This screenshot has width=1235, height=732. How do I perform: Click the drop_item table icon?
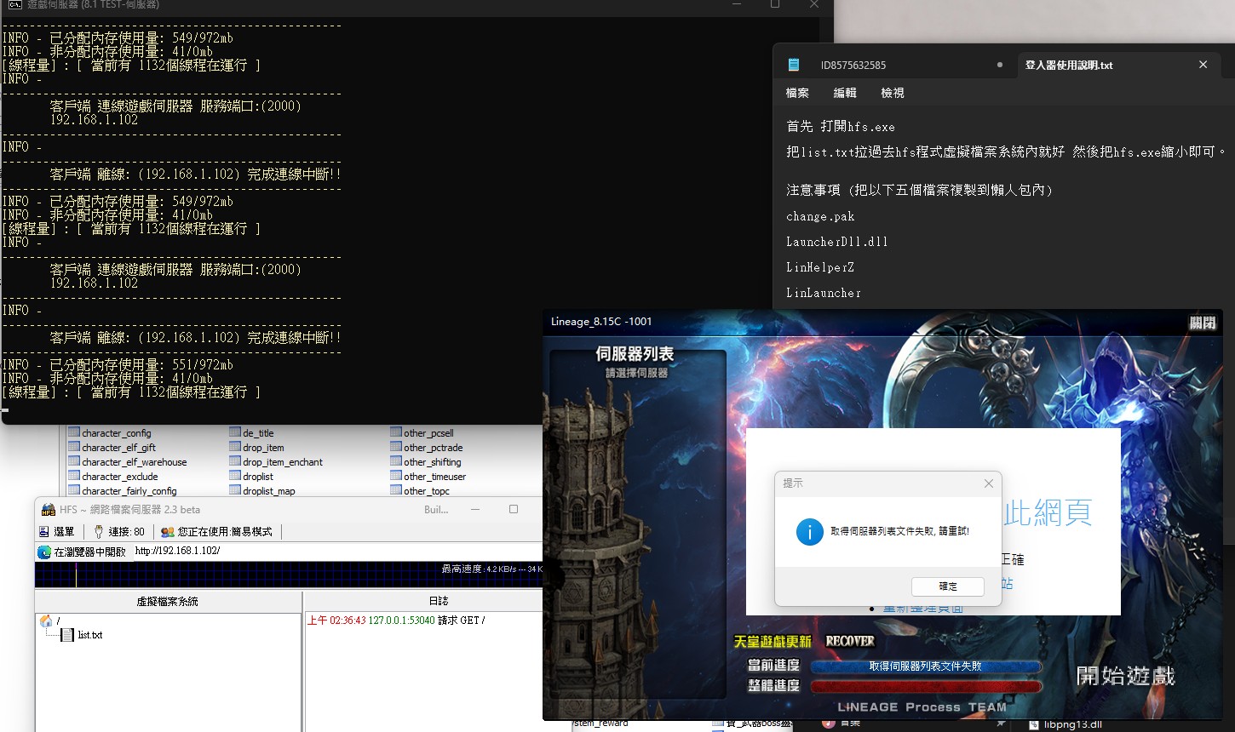235,447
